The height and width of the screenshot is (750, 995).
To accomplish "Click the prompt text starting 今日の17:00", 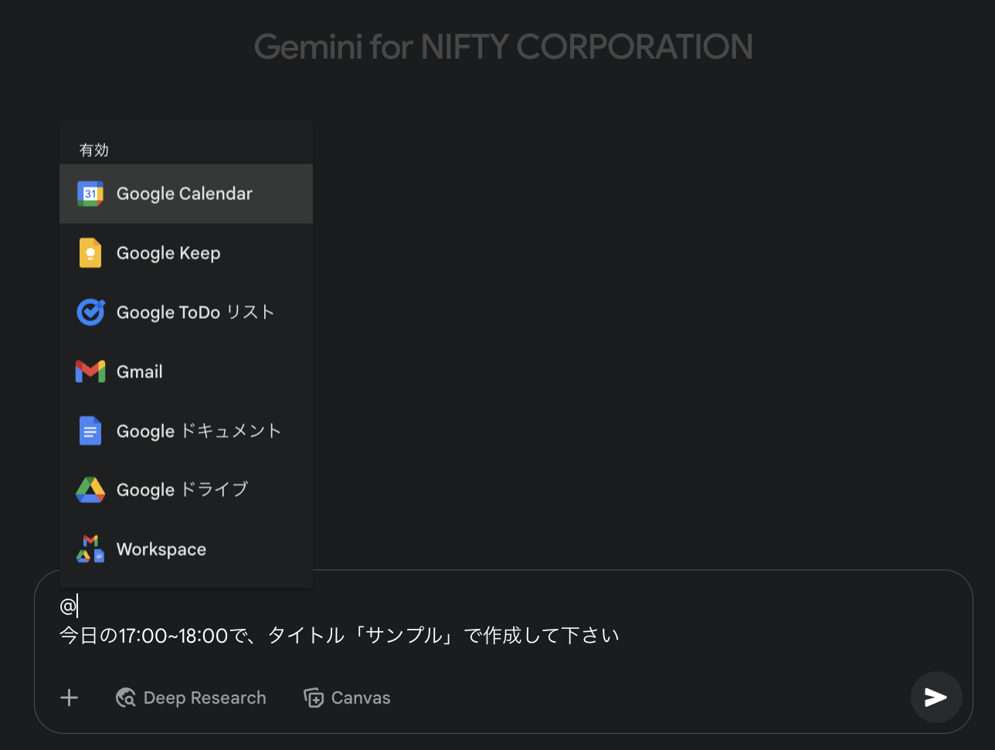I will (340, 636).
